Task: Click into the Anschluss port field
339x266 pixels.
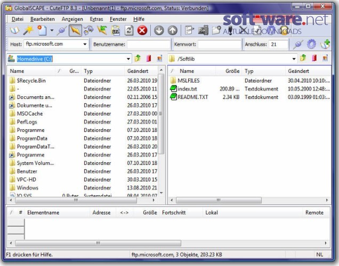Action: point(278,45)
